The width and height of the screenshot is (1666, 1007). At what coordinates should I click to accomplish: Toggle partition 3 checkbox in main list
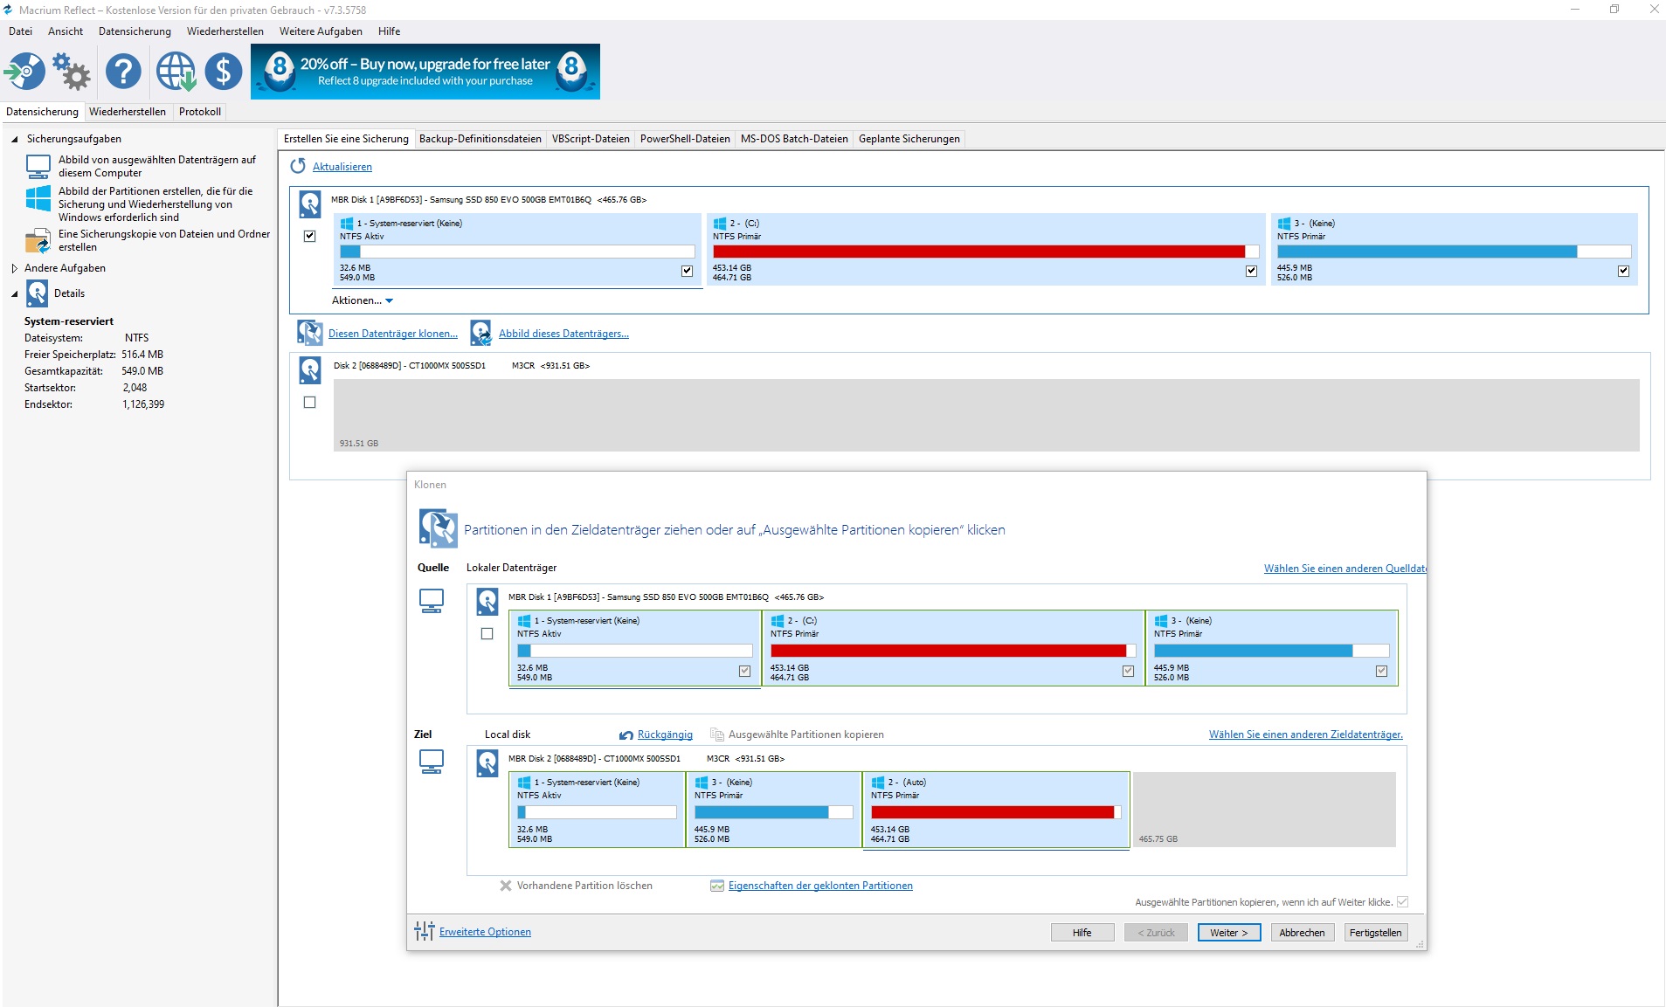point(1624,271)
